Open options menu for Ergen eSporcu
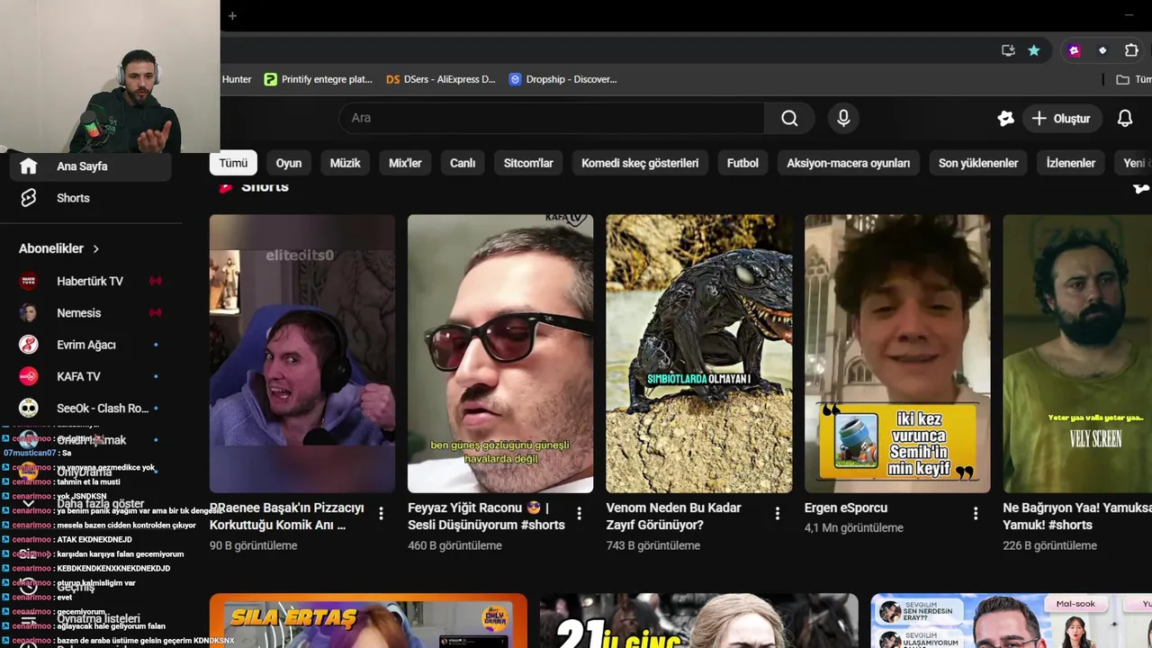Viewport: 1152px width, 648px height. [976, 513]
